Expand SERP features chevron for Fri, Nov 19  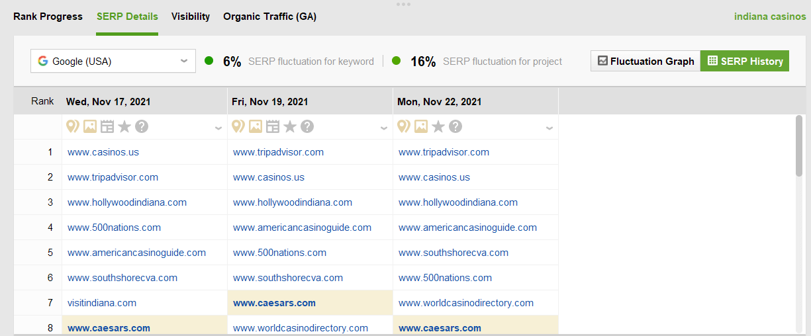[384, 128]
